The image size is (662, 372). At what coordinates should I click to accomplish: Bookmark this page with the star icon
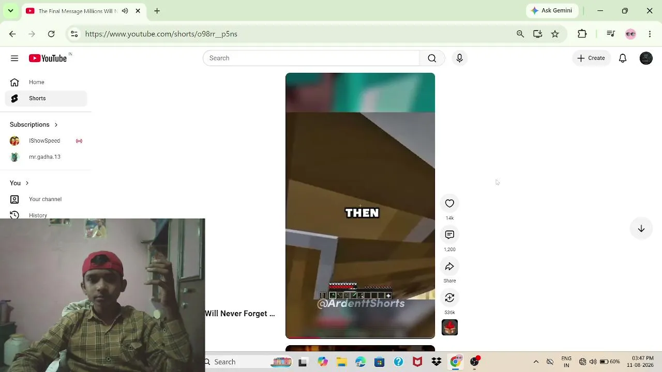click(555, 34)
